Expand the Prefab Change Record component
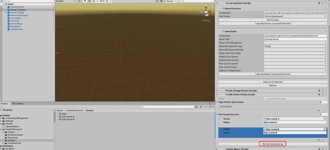Image resolution: width=330 pixels, height=150 pixels. (217, 91)
